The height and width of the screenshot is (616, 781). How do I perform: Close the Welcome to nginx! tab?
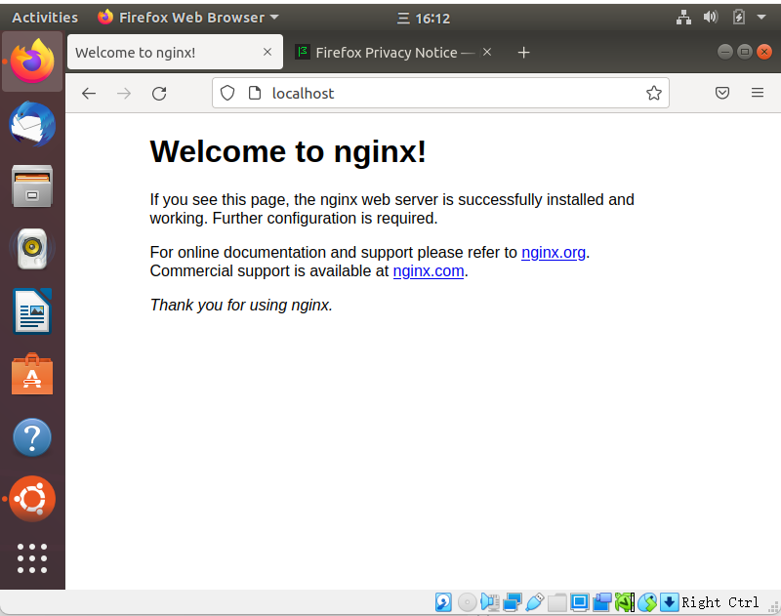(x=267, y=52)
